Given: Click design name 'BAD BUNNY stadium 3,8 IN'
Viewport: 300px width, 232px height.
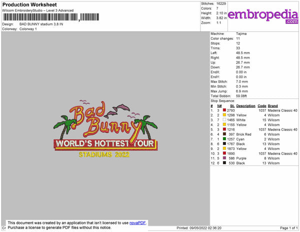Looking at the screenshot, I should pos(41,24).
